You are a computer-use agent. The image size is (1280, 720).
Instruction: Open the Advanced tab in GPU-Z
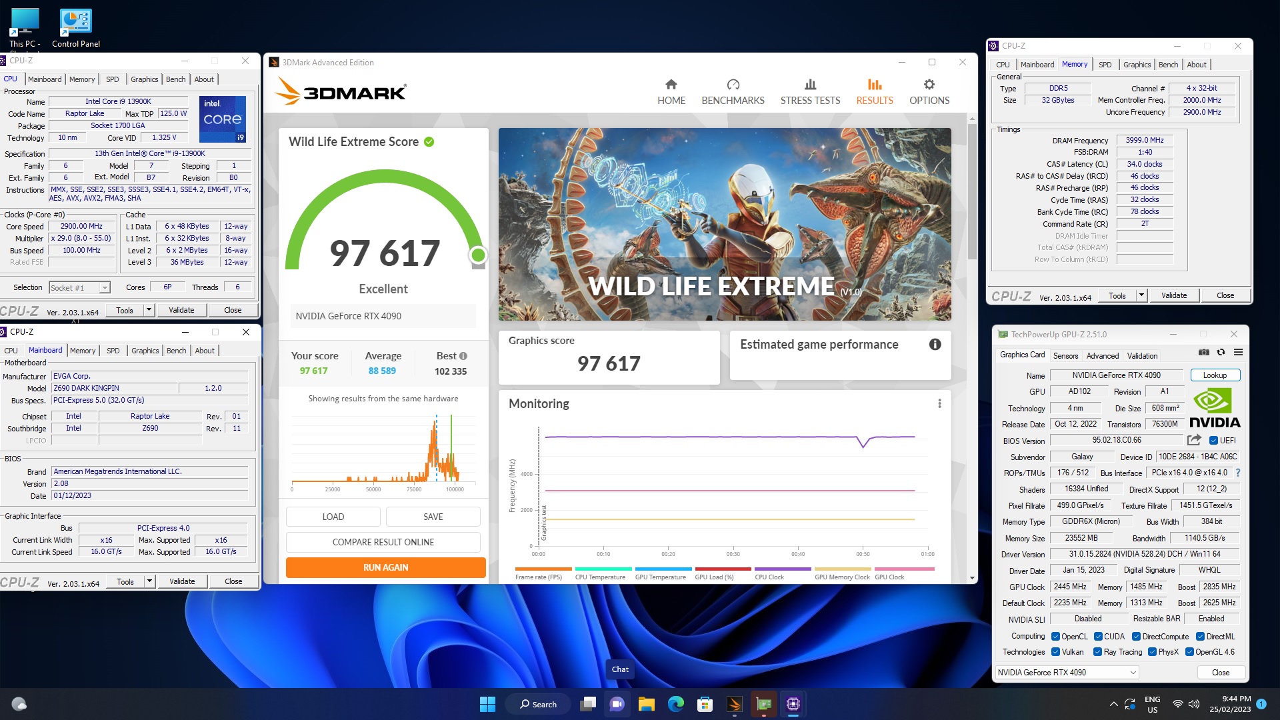[1103, 356]
